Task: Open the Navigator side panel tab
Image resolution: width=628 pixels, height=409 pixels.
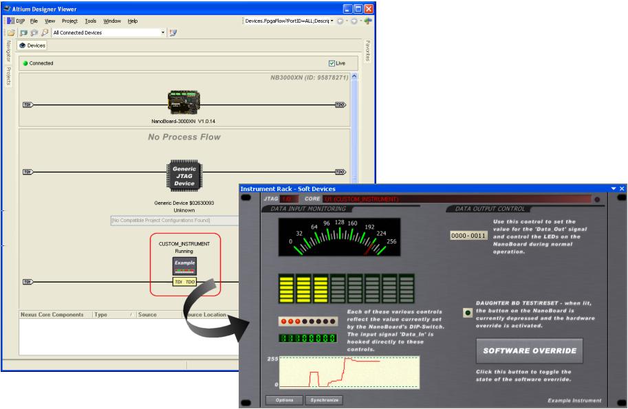Action: 8,51
